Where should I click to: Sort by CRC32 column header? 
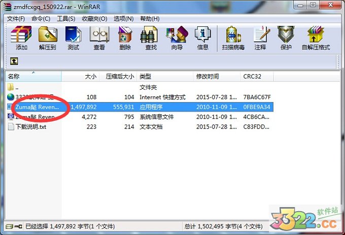tap(257, 76)
